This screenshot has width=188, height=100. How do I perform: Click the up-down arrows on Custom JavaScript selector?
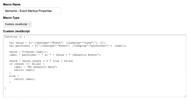pos(30,24)
